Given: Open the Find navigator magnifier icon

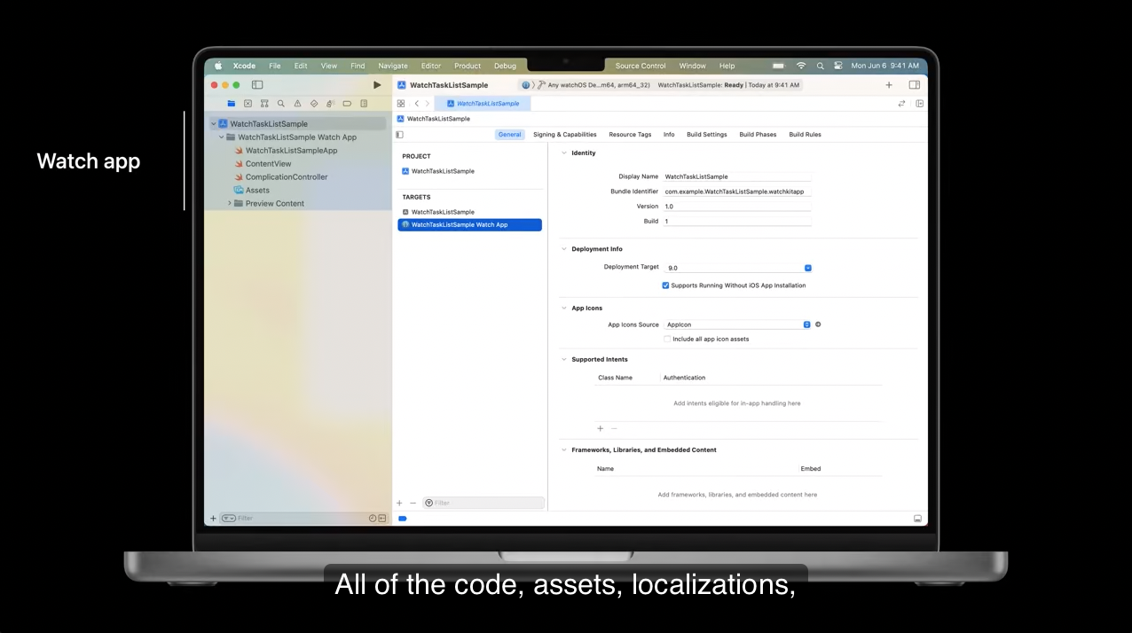Looking at the screenshot, I should [280, 104].
